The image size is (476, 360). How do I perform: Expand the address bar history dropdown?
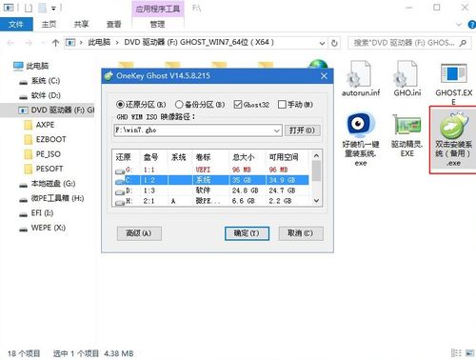pos(322,43)
